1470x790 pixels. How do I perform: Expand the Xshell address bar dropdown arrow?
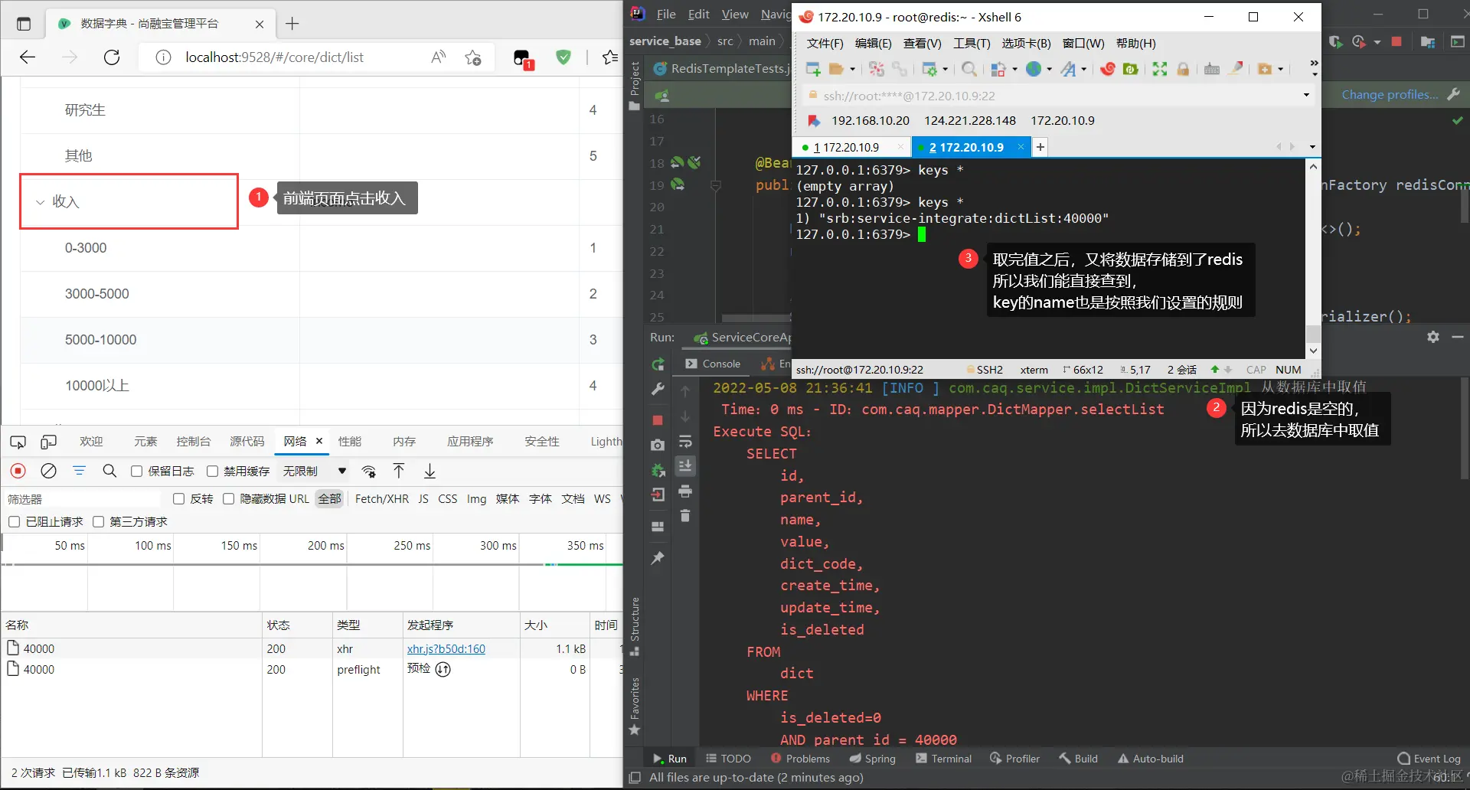click(x=1306, y=96)
